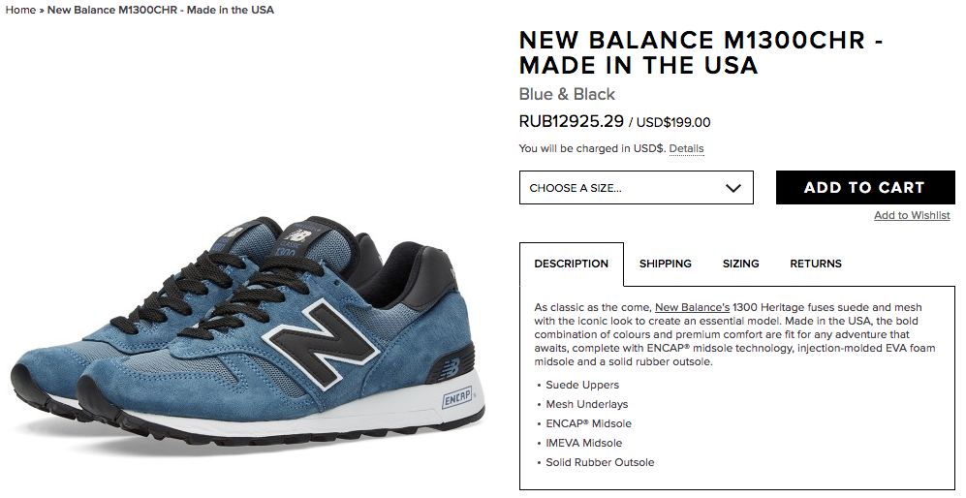The image size is (966, 498).
Task: Open the Sizing tab
Action: [x=740, y=264]
